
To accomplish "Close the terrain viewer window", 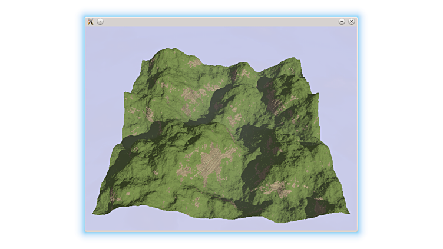I will pyautogui.click(x=351, y=22).
